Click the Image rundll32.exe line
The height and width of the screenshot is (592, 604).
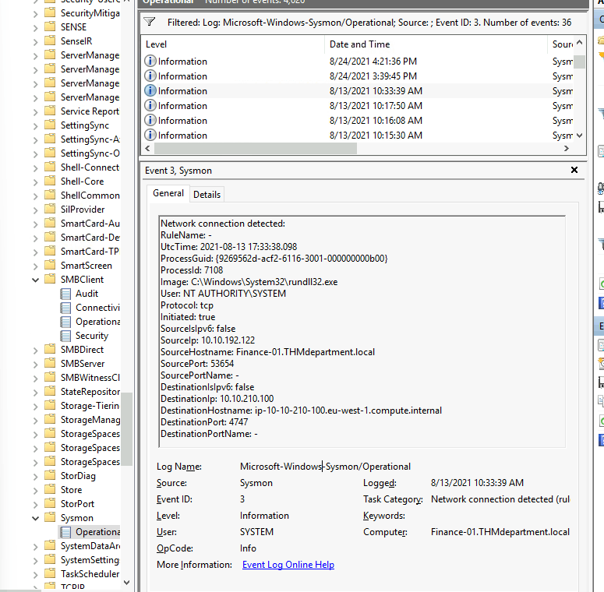coord(249,282)
